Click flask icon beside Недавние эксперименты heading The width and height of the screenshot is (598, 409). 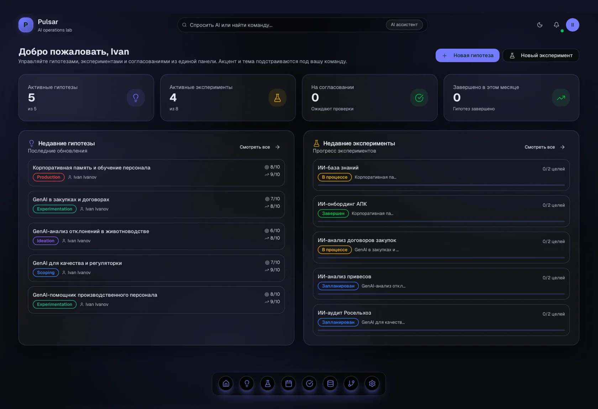pyautogui.click(x=316, y=143)
